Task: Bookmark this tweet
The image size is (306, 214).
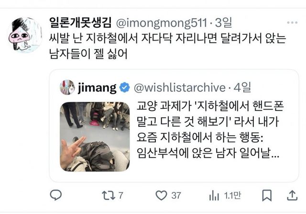Action: [267, 195]
